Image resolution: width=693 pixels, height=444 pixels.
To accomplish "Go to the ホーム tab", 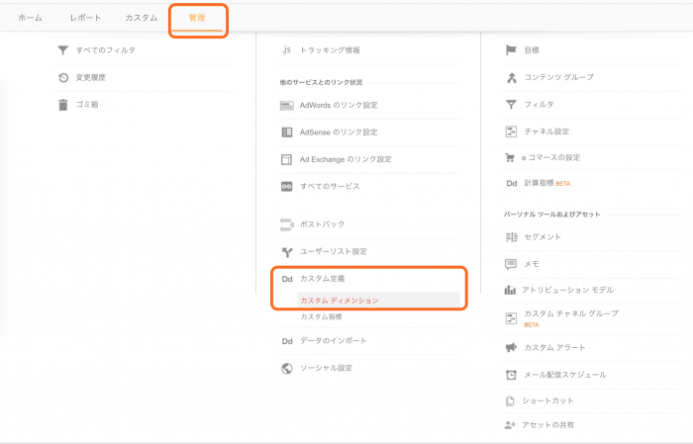I will pos(30,18).
